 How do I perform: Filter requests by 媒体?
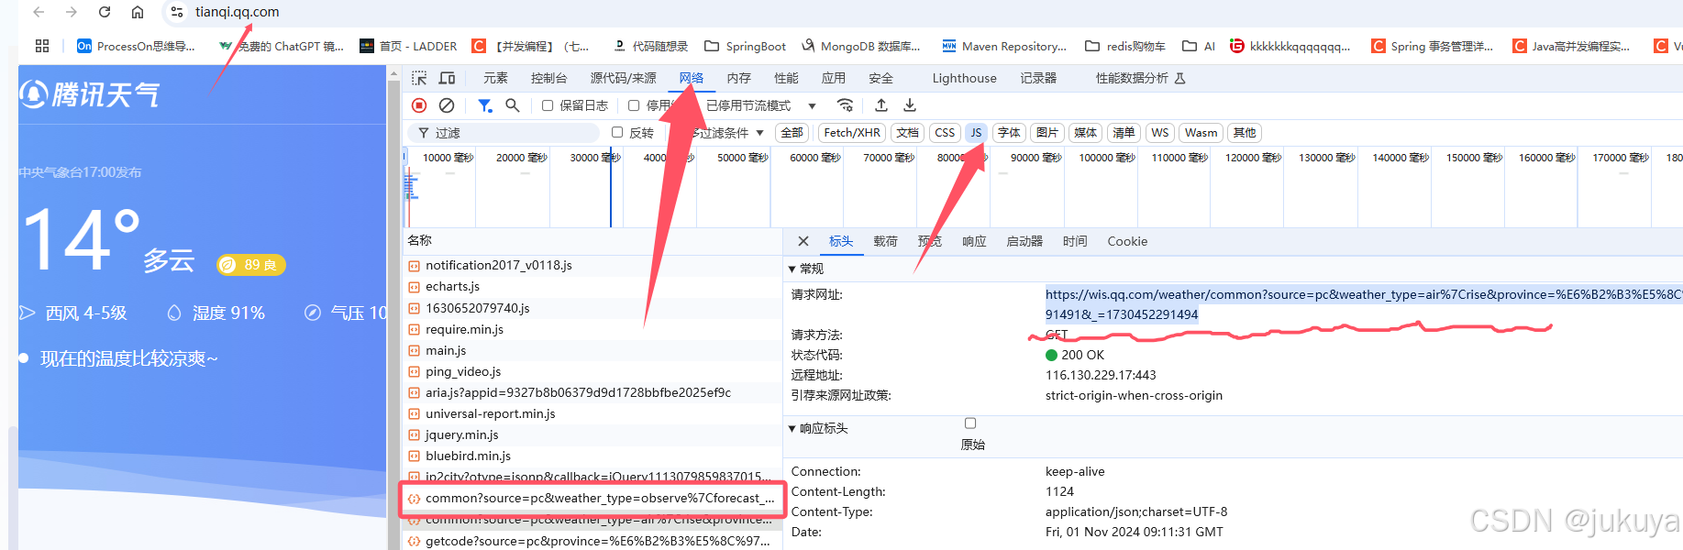pos(1085,133)
